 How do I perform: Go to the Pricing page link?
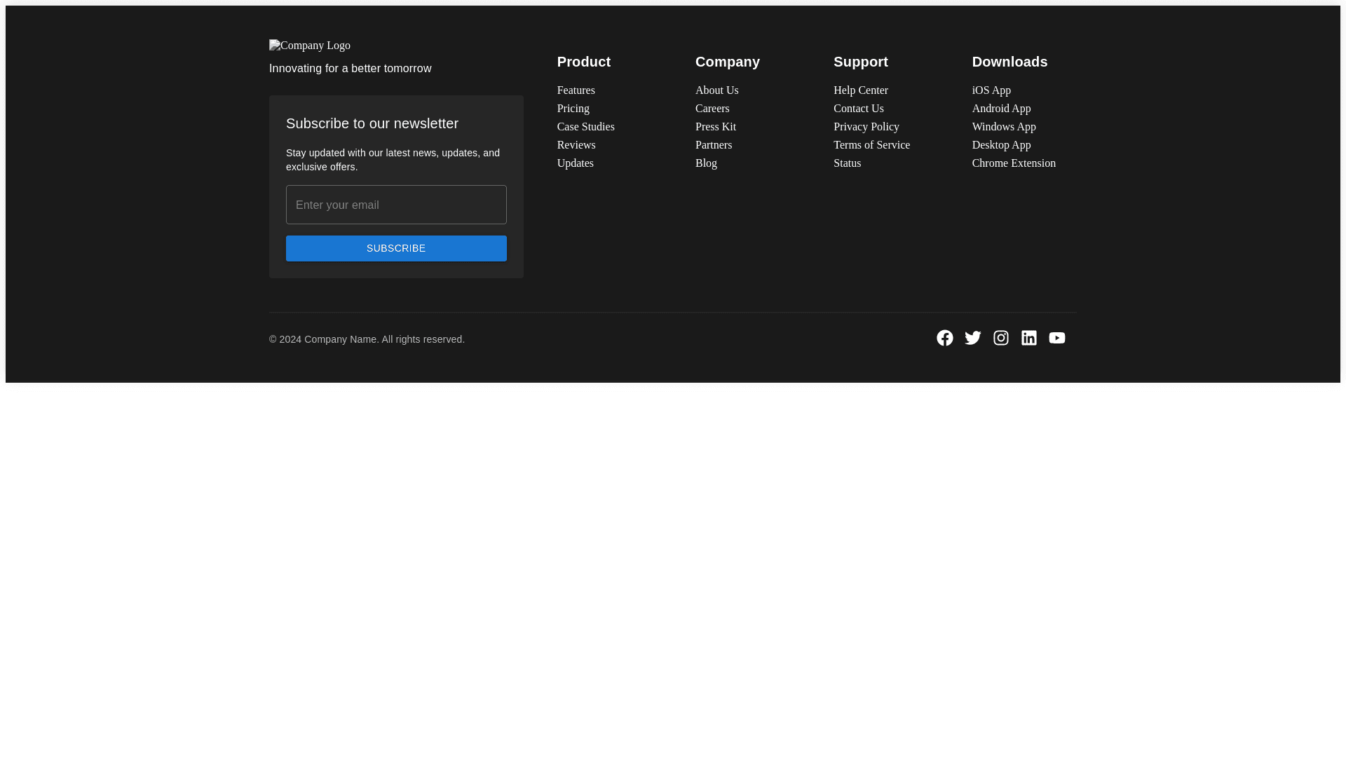[x=573, y=109]
